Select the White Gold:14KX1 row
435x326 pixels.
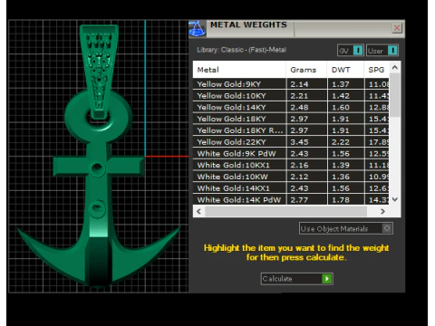[291, 188]
